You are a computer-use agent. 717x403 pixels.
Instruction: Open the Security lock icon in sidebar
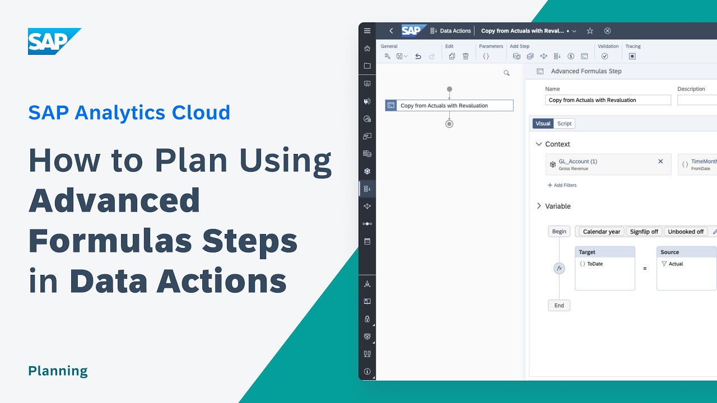pyautogui.click(x=367, y=318)
